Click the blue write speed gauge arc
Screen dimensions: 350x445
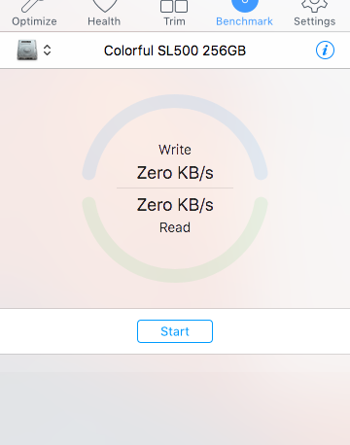tap(175, 101)
